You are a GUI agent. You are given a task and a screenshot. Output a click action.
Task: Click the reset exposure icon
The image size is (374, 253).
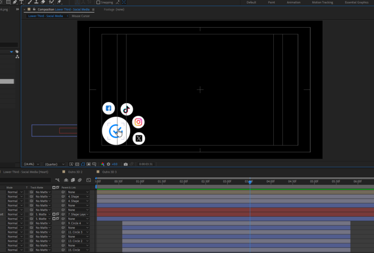(x=109, y=164)
